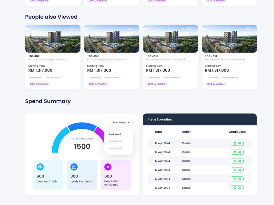
Task: Click the Leasehold tag on the leftmost card
Action: coord(35,78)
